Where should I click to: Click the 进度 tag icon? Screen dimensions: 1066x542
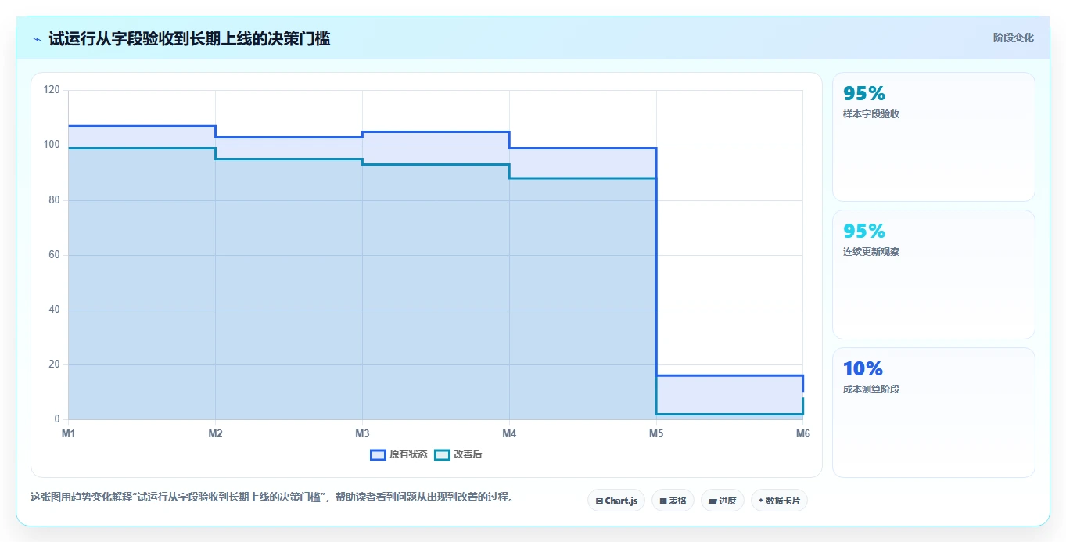[712, 501]
